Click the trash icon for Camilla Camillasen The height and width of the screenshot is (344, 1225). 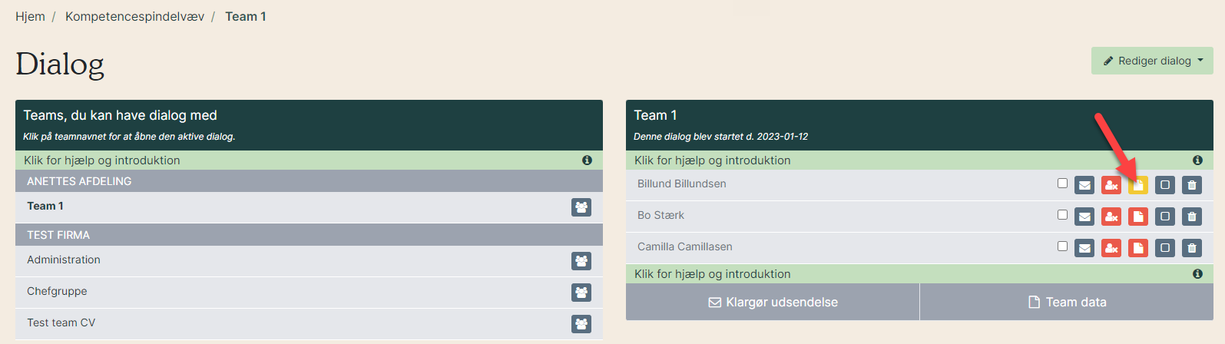(x=1192, y=248)
